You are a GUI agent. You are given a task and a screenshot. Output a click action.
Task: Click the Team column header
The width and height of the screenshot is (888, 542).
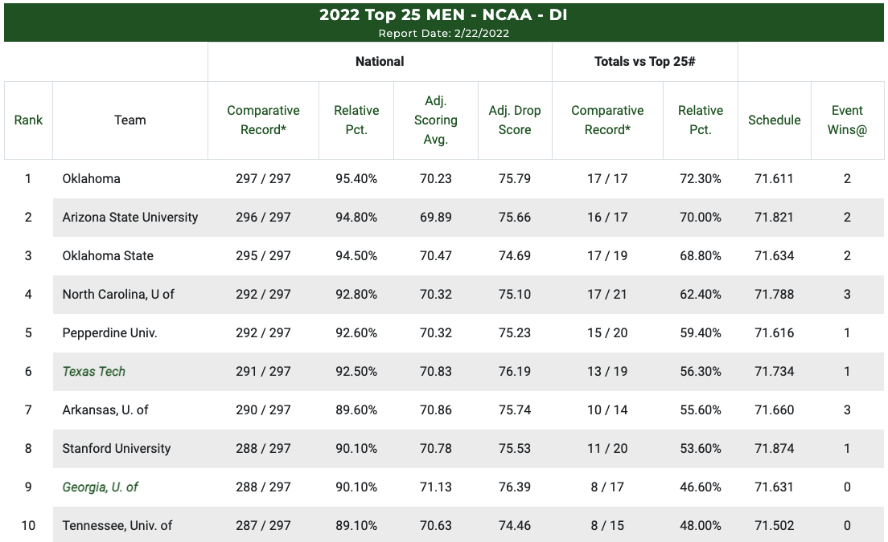point(130,120)
